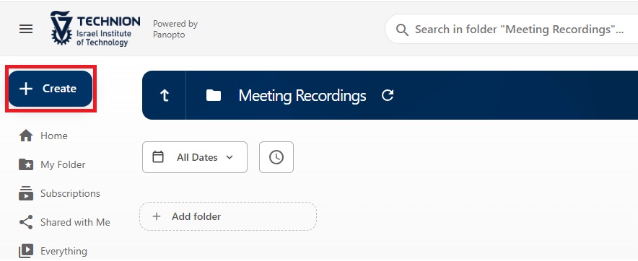Go up to the parent folder
The height and width of the screenshot is (261, 638).
coord(164,96)
